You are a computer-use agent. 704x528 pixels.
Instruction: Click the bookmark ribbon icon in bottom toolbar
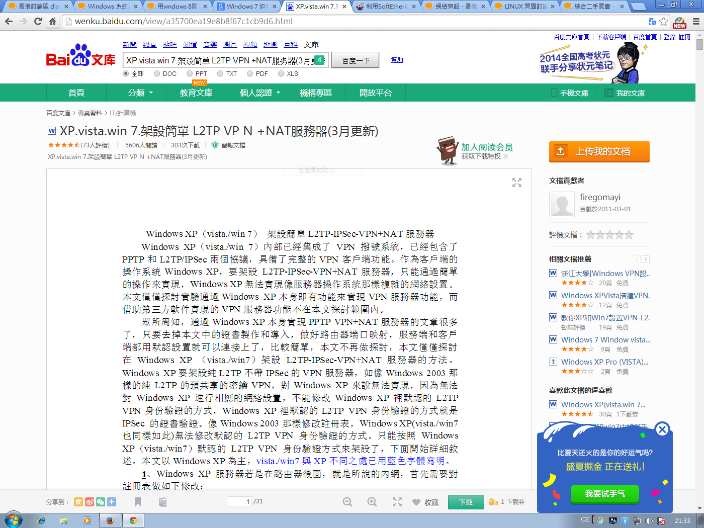138,502
